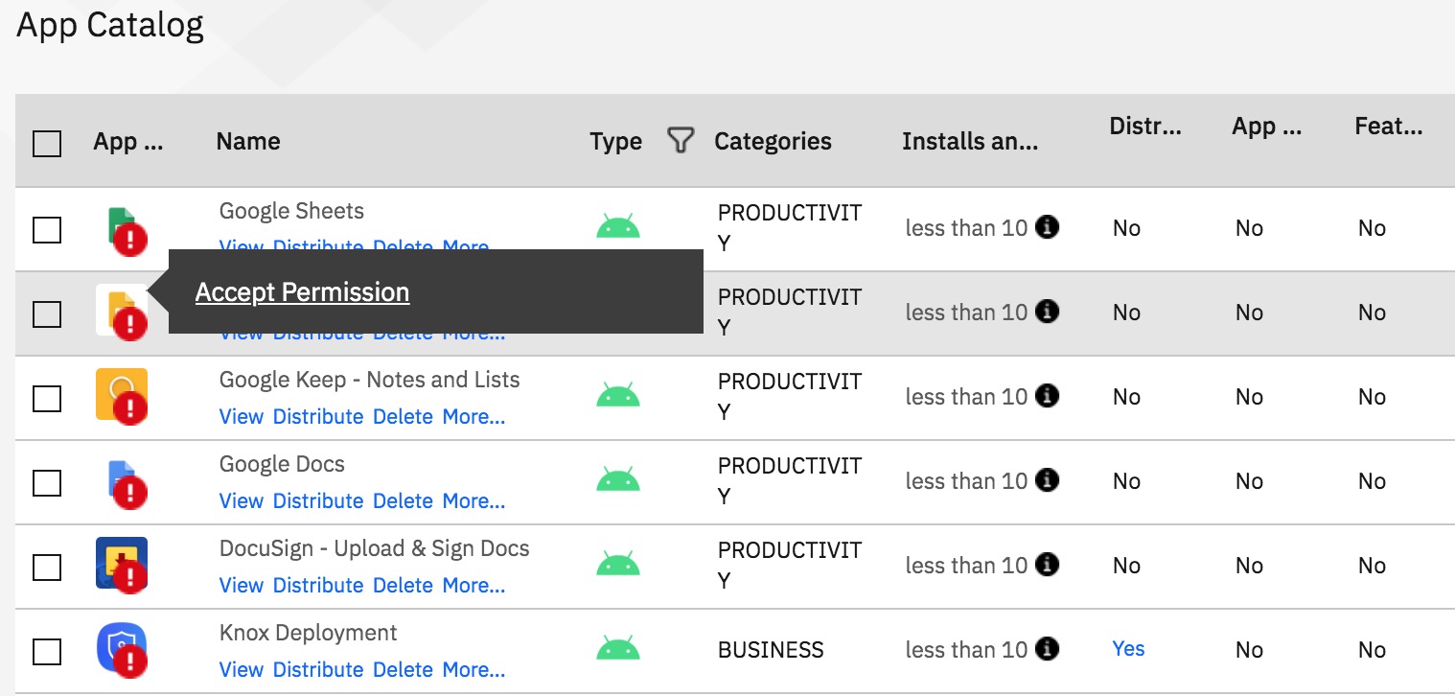Click the Type column header
Screen dimensions: 1455x696
click(615, 141)
